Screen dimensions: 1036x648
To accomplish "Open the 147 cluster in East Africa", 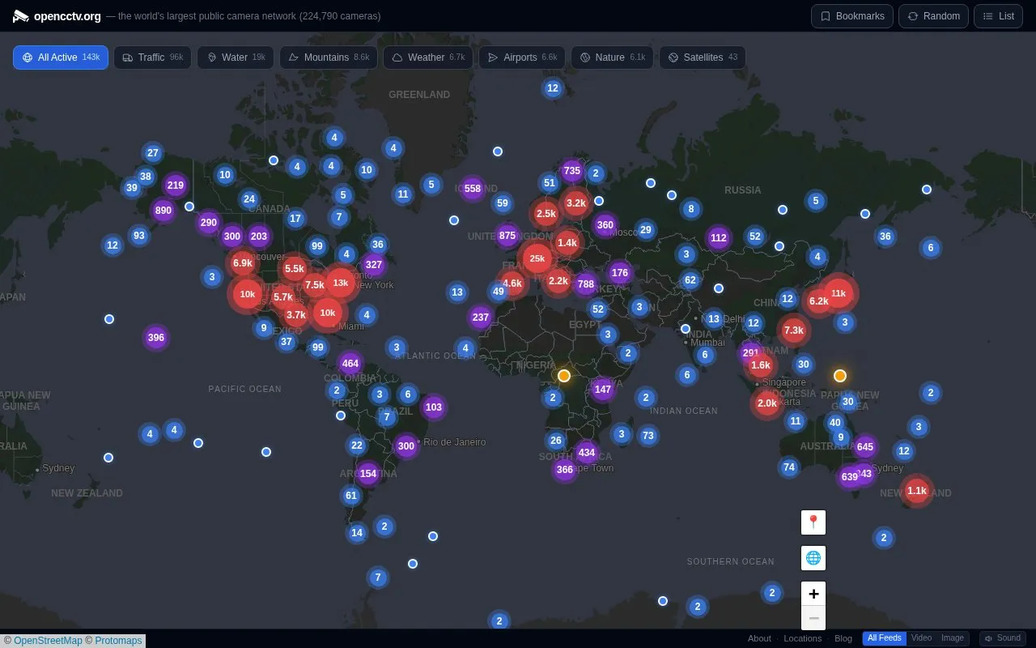I will [602, 390].
